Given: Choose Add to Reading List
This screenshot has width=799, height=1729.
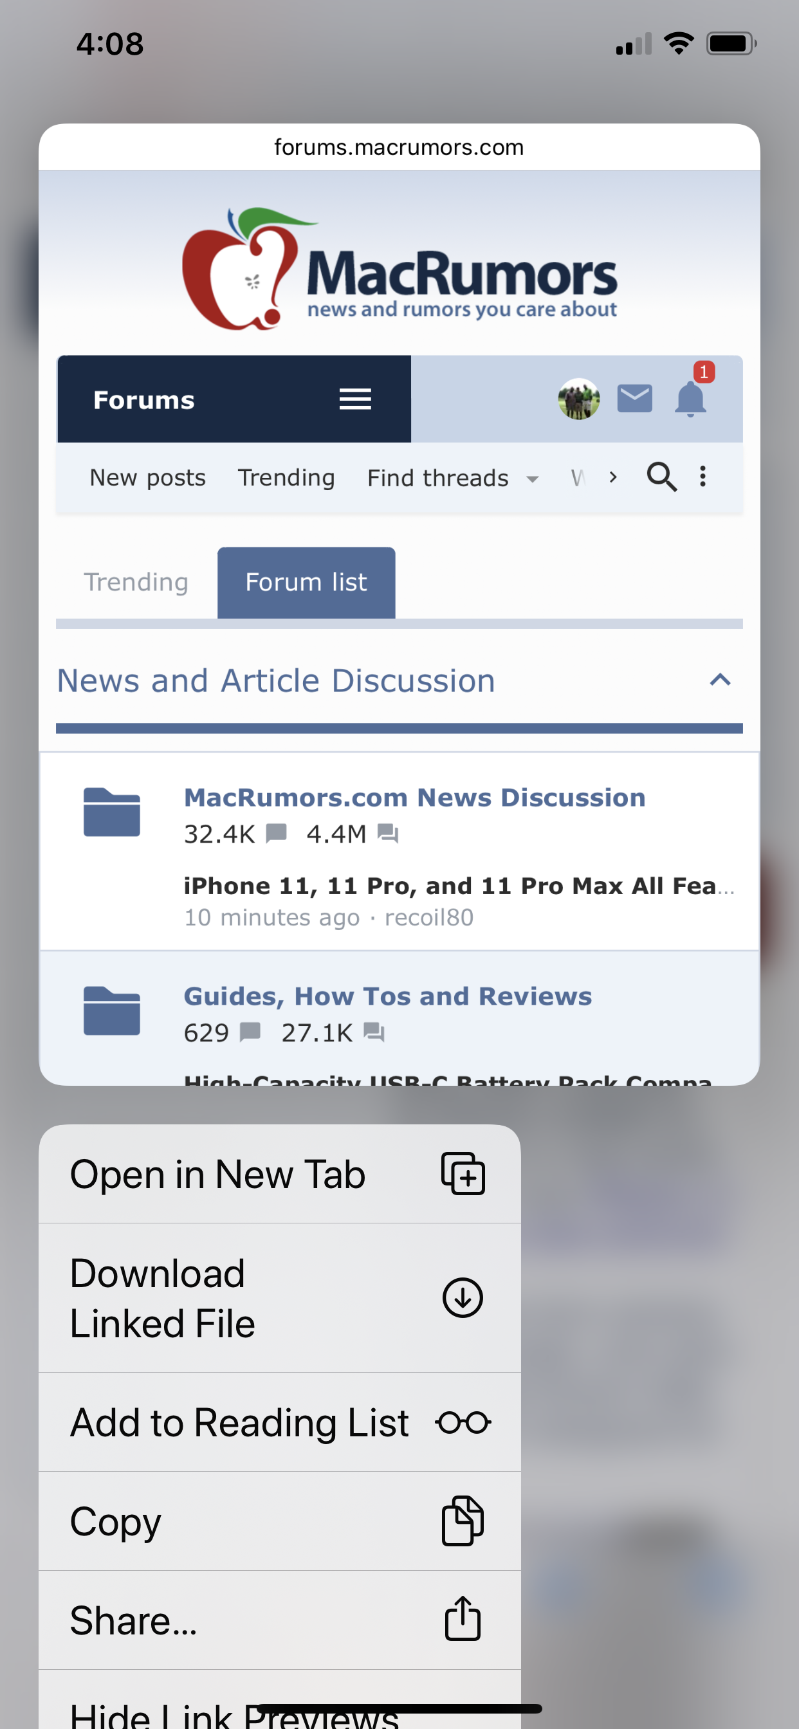Looking at the screenshot, I should (280, 1422).
